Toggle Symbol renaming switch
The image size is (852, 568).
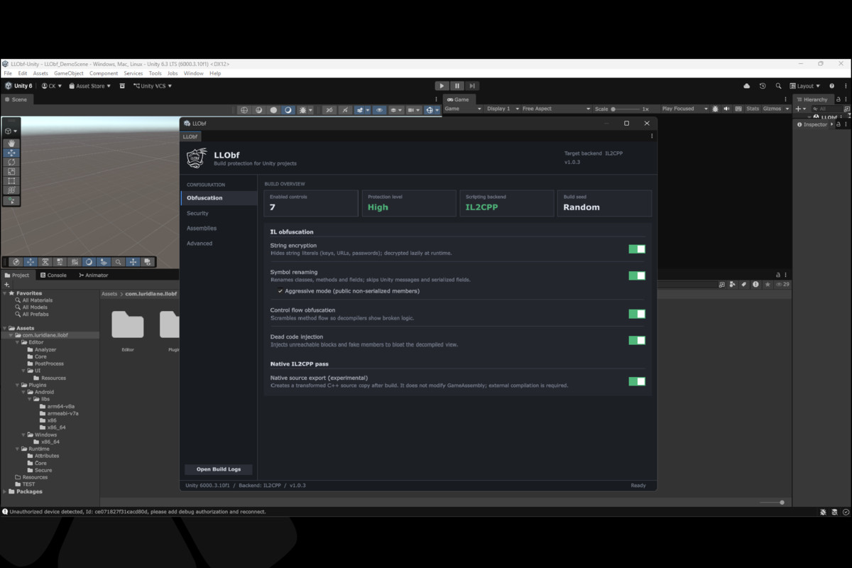coord(637,275)
